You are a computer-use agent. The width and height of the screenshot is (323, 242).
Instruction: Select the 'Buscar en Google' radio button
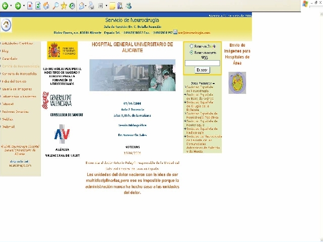click(x=191, y=46)
